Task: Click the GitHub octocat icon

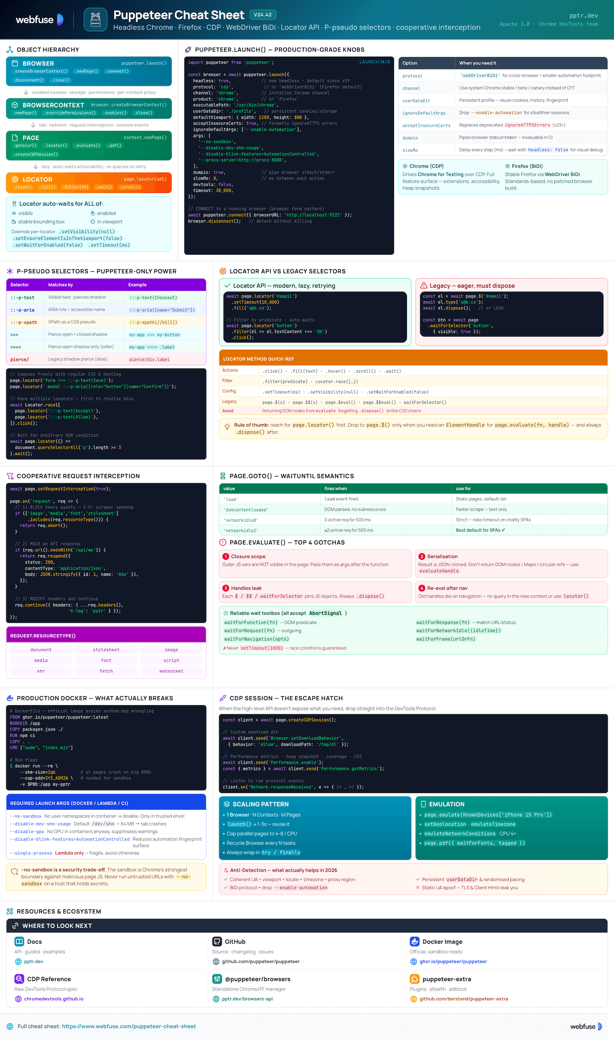Action: pyautogui.click(x=217, y=941)
